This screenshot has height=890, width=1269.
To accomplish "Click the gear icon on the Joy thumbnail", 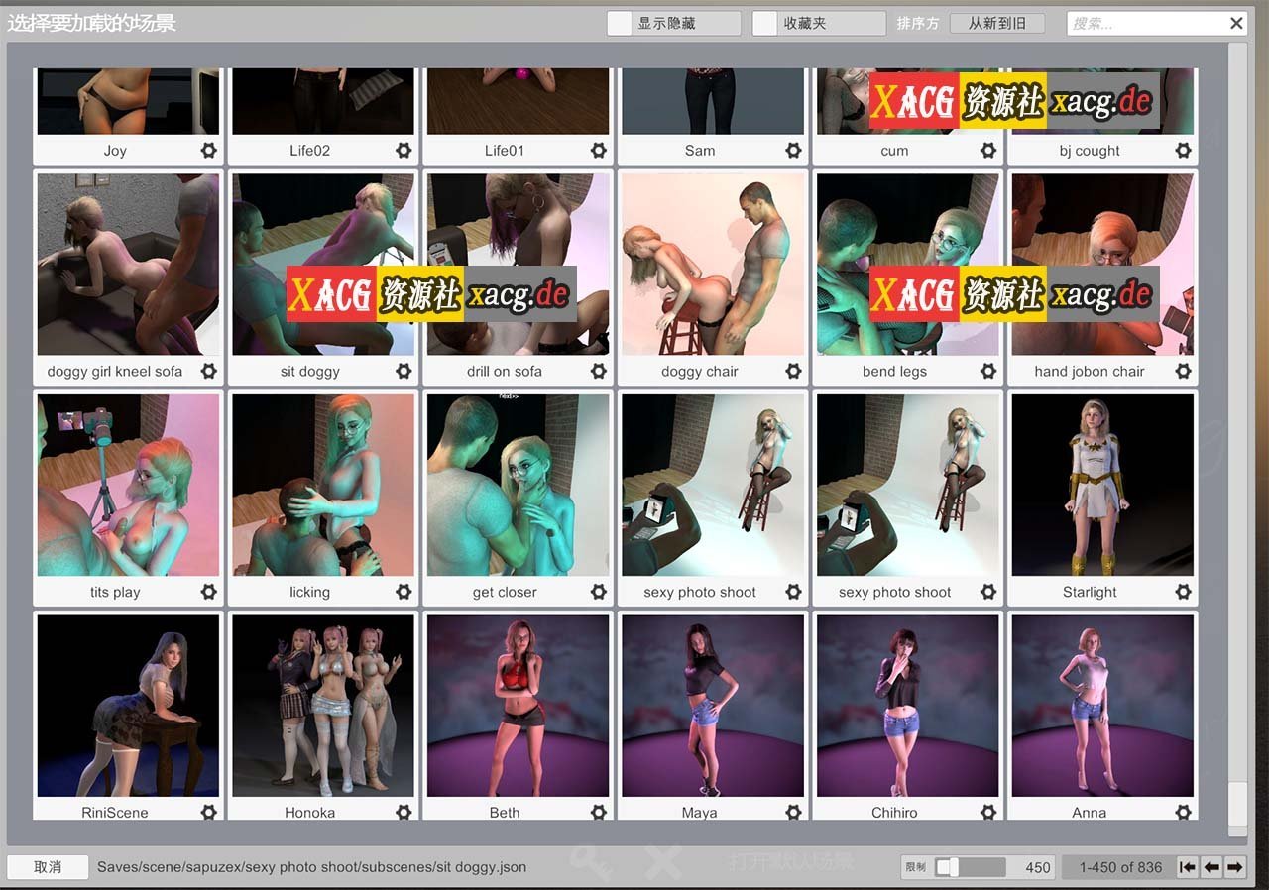I will (208, 150).
